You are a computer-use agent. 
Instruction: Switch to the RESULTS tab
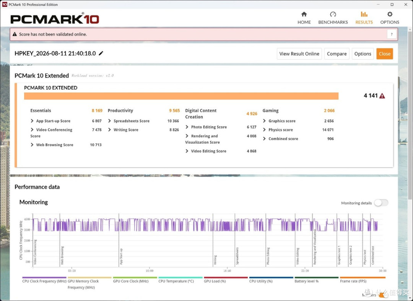pos(364,18)
